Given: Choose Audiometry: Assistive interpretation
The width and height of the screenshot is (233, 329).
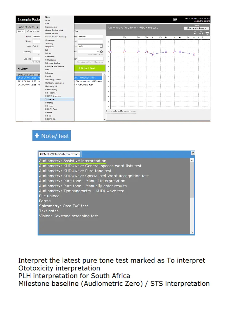Looking at the screenshot, I should click(73, 161).
